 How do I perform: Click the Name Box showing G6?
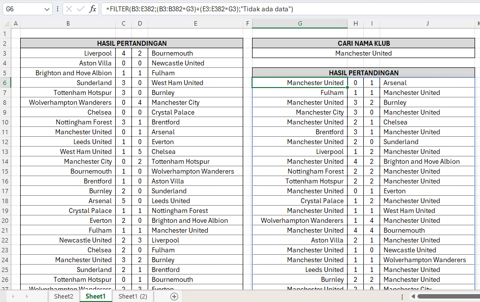coord(23,9)
